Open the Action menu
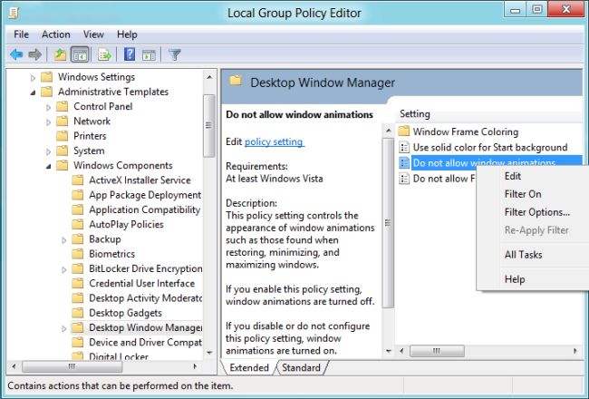This screenshot has width=589, height=399. click(x=56, y=34)
